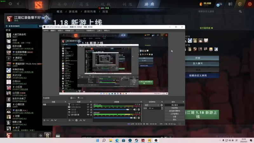Pop out the Audio Mixer dock panel

coord(141,102)
